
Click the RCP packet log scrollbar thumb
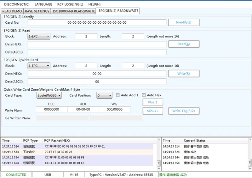pos(159,163)
